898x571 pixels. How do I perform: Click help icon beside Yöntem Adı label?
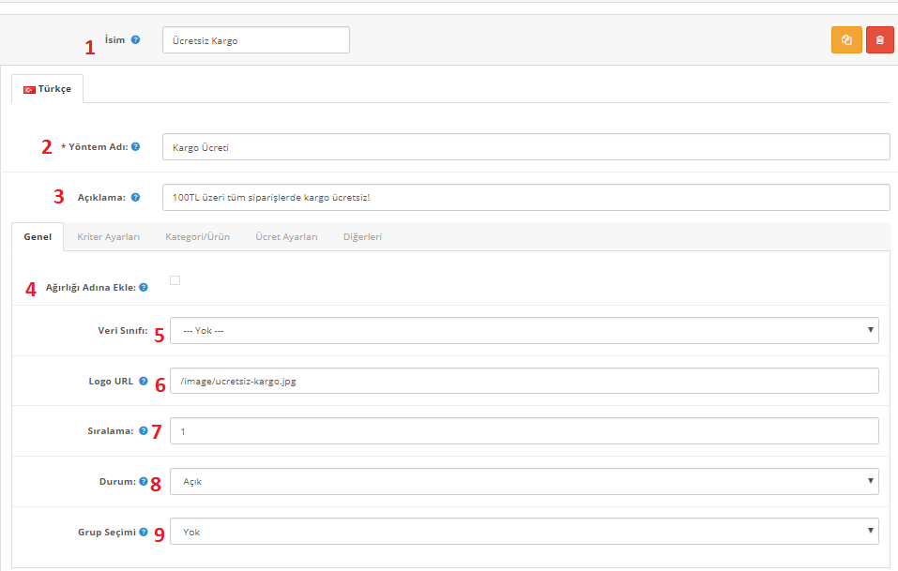pyautogui.click(x=136, y=147)
